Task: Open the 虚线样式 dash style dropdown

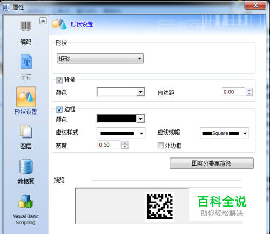Action: point(121,133)
